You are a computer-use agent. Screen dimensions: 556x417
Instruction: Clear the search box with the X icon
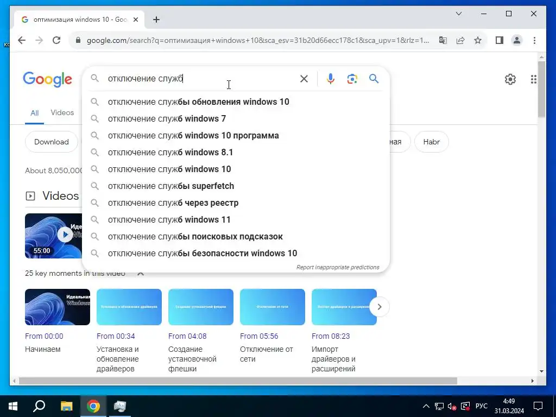[x=304, y=79]
